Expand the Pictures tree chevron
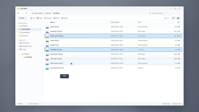This screenshot has width=199, height=112. pyautogui.click(x=18, y=36)
